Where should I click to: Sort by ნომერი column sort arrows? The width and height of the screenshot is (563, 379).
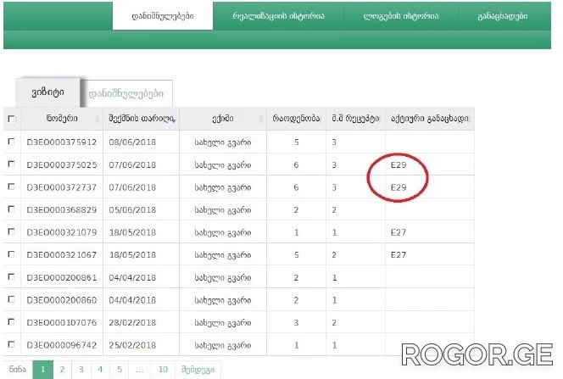point(97,119)
